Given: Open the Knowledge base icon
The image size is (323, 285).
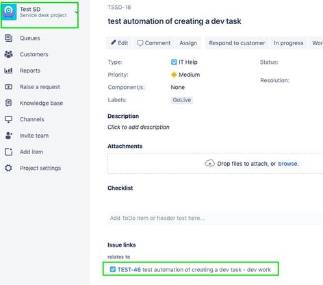Looking at the screenshot, I should pyautogui.click(x=8, y=103).
